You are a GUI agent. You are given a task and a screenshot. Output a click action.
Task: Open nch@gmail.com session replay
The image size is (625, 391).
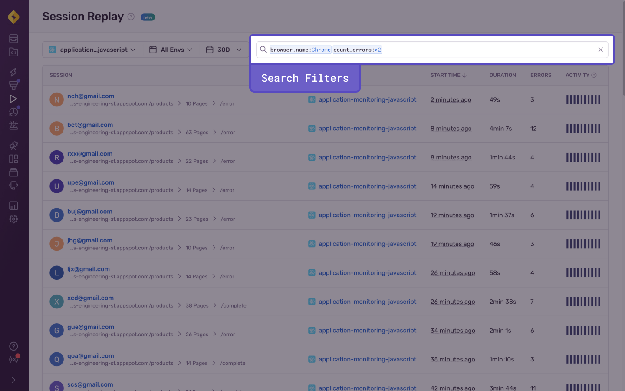click(90, 96)
